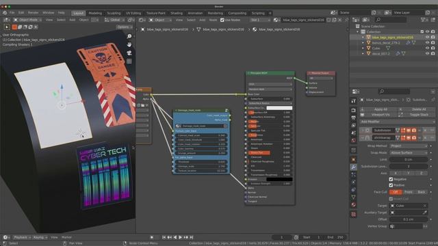
Task: Open the Tool properties tab
Action: [353, 101]
